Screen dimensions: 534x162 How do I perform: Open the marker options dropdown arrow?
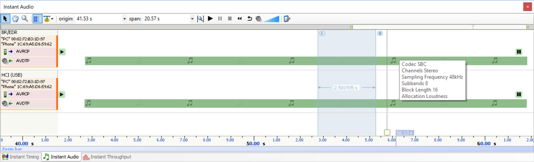52,19
